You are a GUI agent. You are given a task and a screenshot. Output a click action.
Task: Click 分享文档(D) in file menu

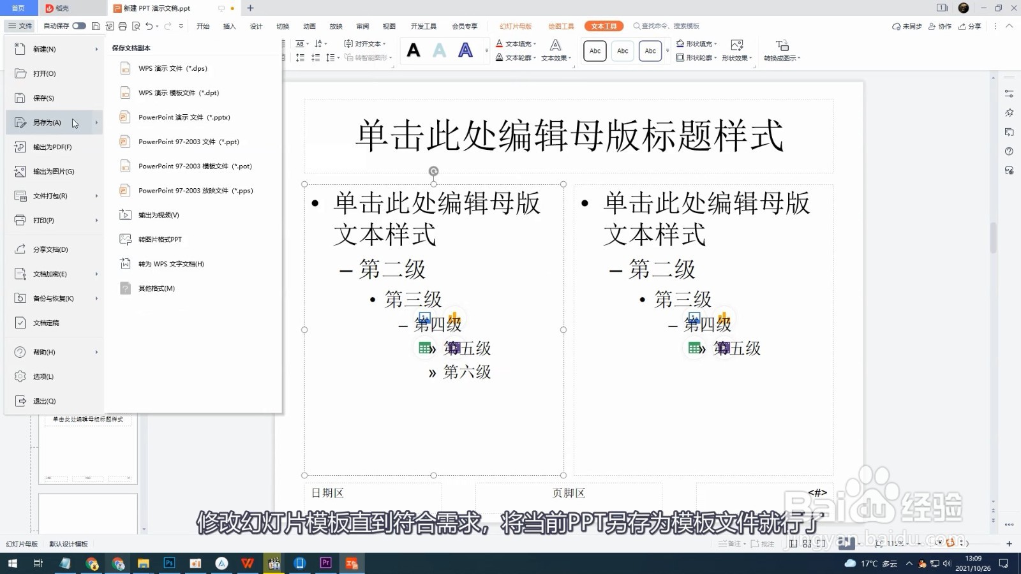(55, 249)
